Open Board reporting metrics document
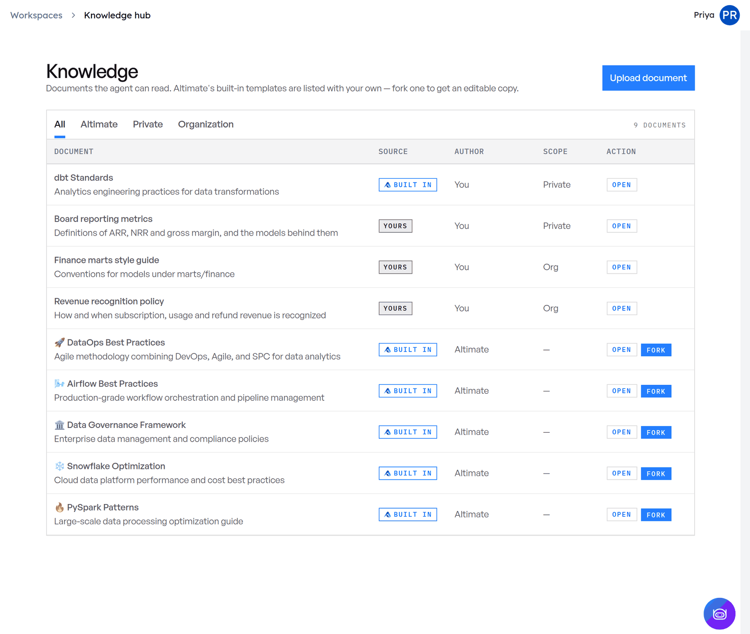This screenshot has height=634, width=750. (622, 226)
